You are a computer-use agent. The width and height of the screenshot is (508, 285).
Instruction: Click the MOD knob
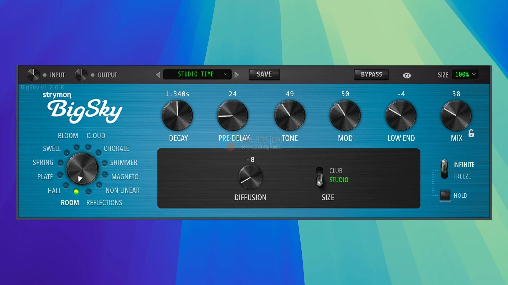(x=345, y=116)
